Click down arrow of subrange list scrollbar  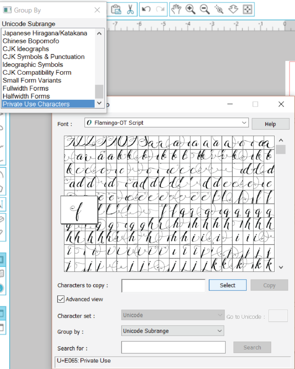(99, 103)
